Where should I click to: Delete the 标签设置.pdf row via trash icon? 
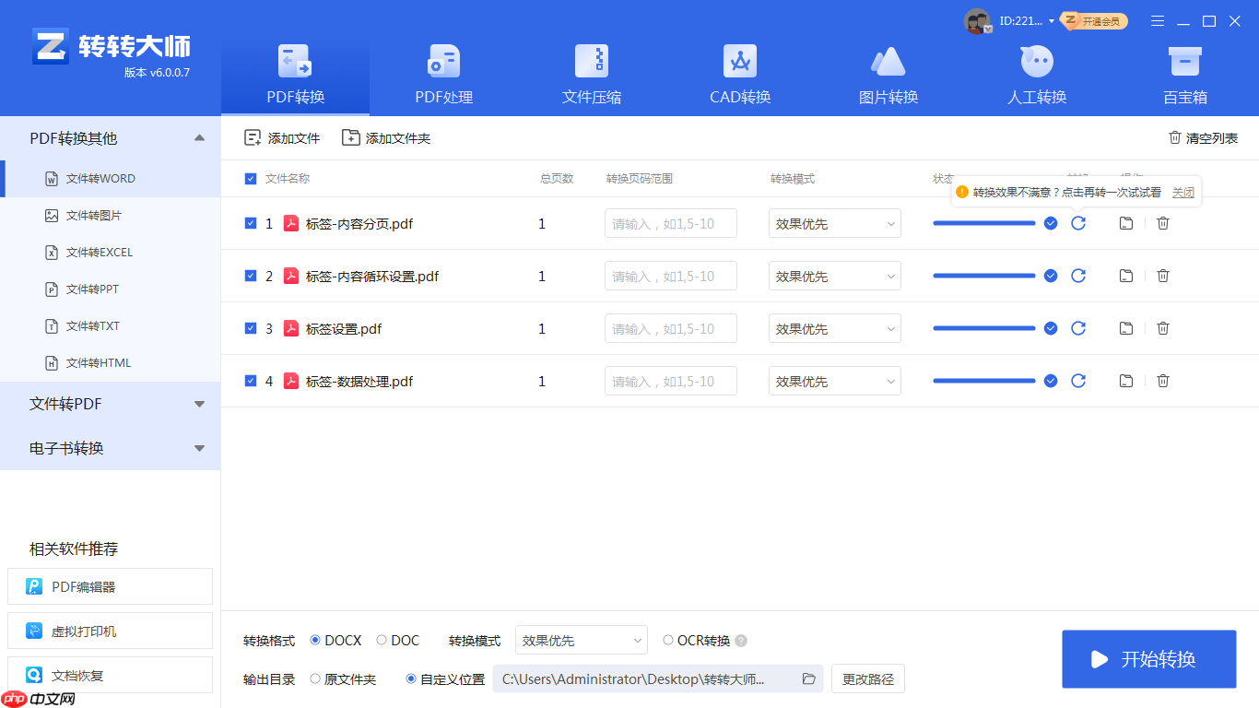point(1163,328)
